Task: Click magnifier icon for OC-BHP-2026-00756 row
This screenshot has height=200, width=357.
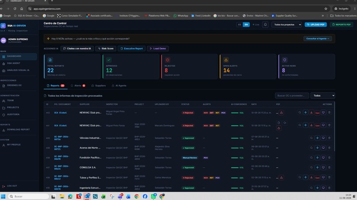Action: (x=311, y=138)
